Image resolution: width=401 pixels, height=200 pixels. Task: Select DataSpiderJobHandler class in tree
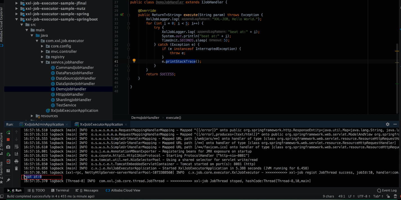point(75,83)
